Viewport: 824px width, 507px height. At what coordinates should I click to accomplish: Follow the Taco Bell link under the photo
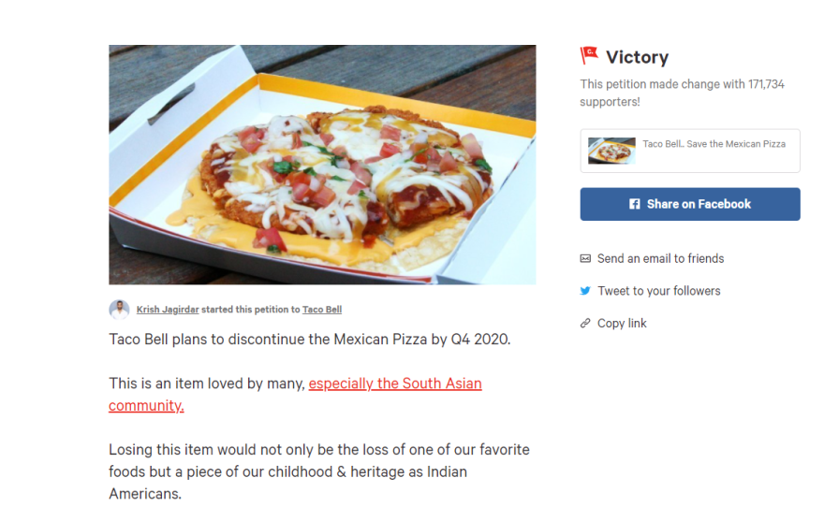[x=321, y=310]
